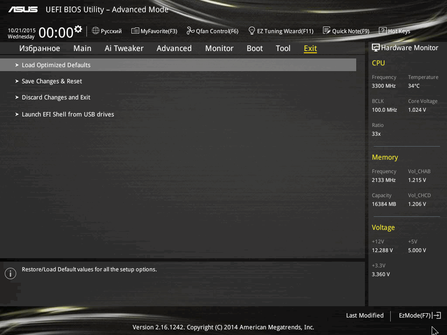Open the Tool tab

283,48
